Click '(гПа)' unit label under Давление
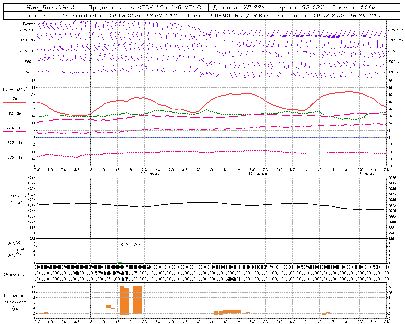The width and height of the screenshot is (405, 324). click(x=16, y=202)
